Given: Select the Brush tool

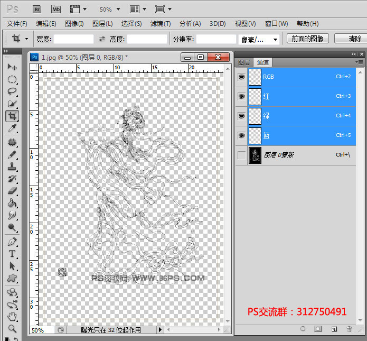Looking at the screenshot, I should pyautogui.click(x=12, y=155).
